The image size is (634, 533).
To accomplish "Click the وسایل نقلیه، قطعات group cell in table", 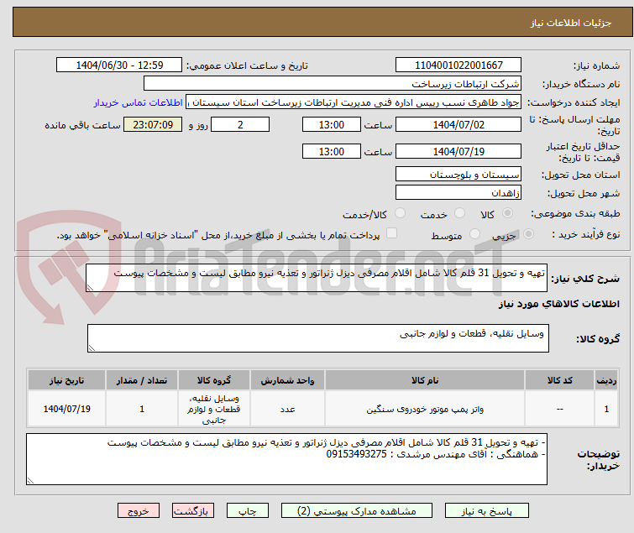I will 214,409.
